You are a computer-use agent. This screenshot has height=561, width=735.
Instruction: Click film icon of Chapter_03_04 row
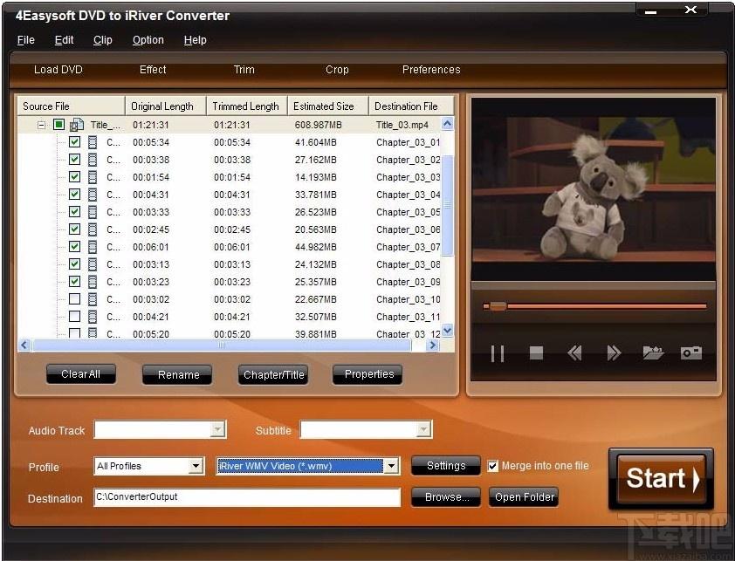[x=93, y=195]
